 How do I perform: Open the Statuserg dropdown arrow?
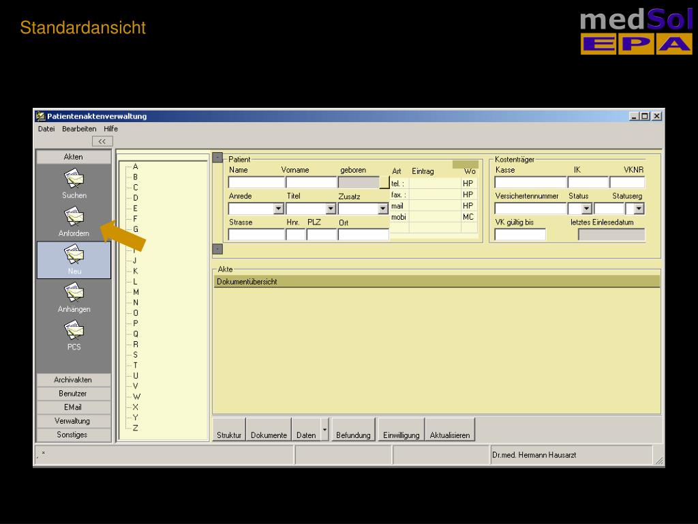click(x=639, y=209)
